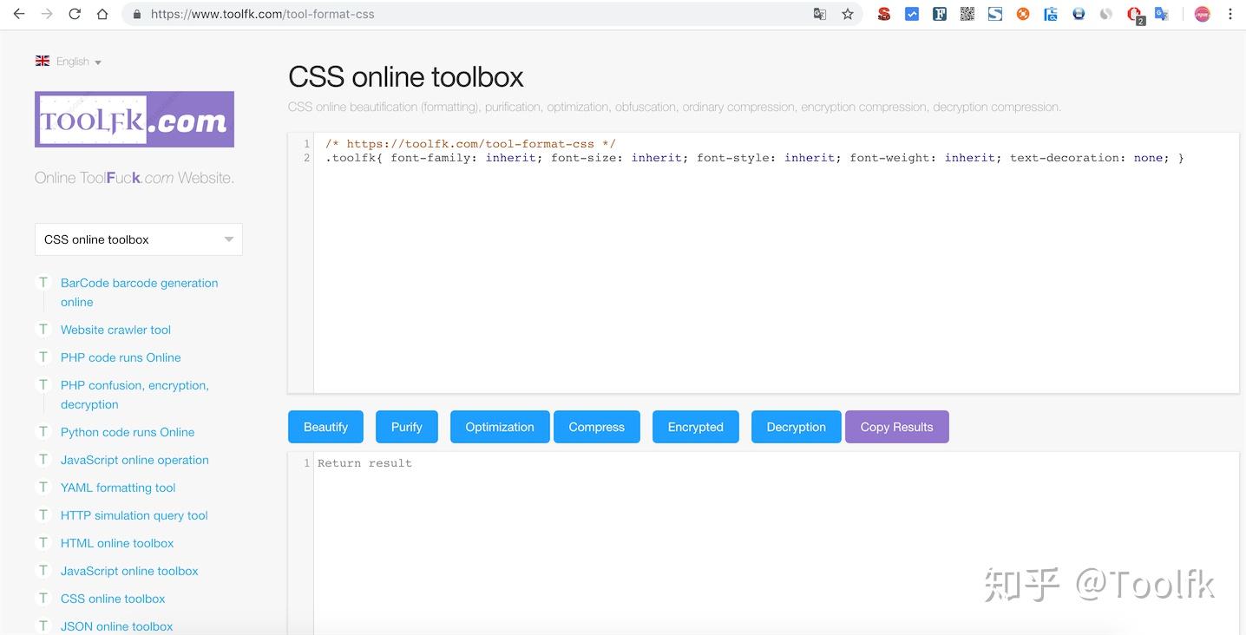
Task: Reload the page with refresh icon
Action: [x=75, y=14]
